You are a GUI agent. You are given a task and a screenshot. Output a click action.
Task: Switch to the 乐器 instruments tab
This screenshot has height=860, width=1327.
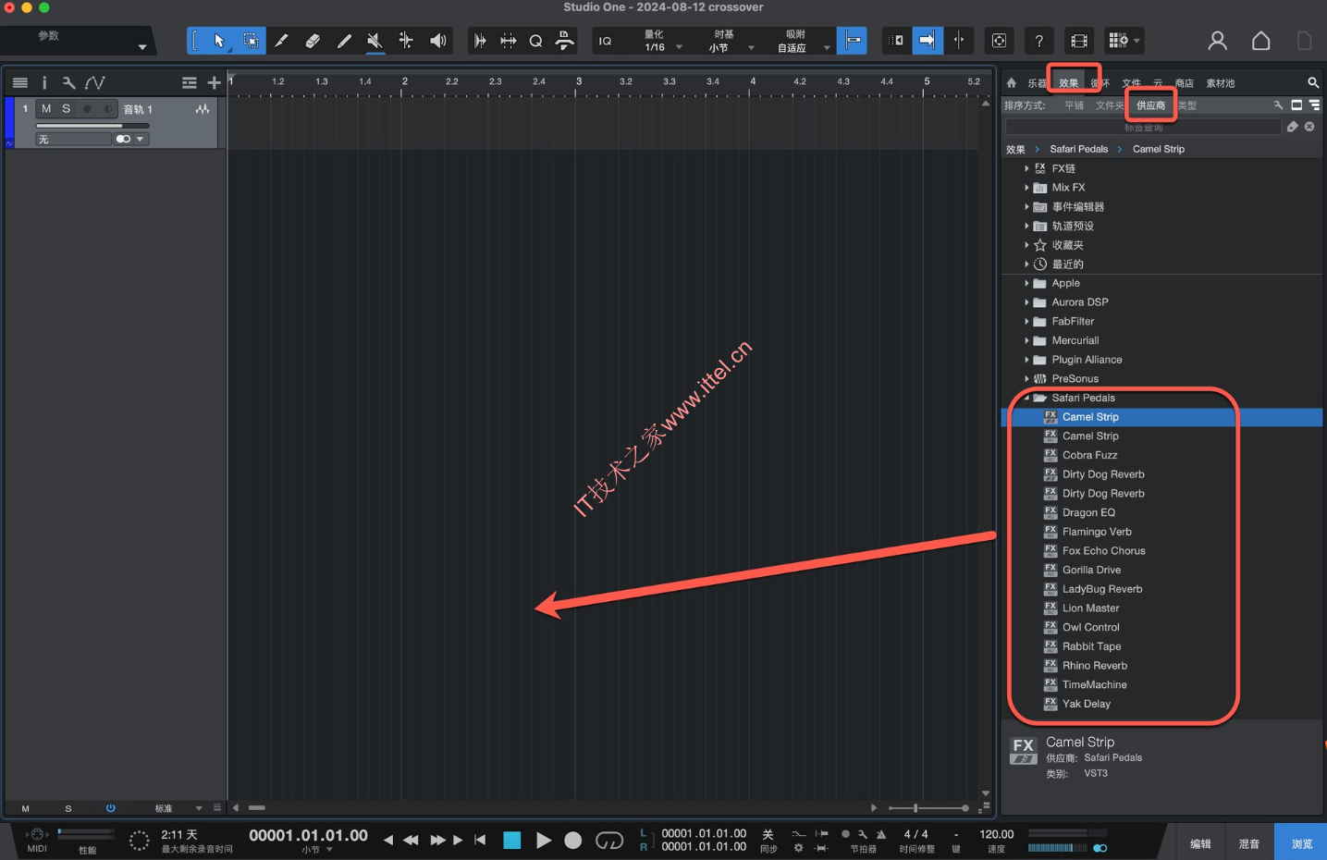pos(1037,83)
